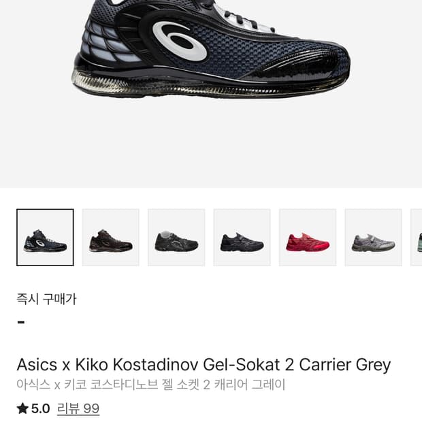
Task: Click the Korean product name subtitle
Action: click(x=150, y=385)
